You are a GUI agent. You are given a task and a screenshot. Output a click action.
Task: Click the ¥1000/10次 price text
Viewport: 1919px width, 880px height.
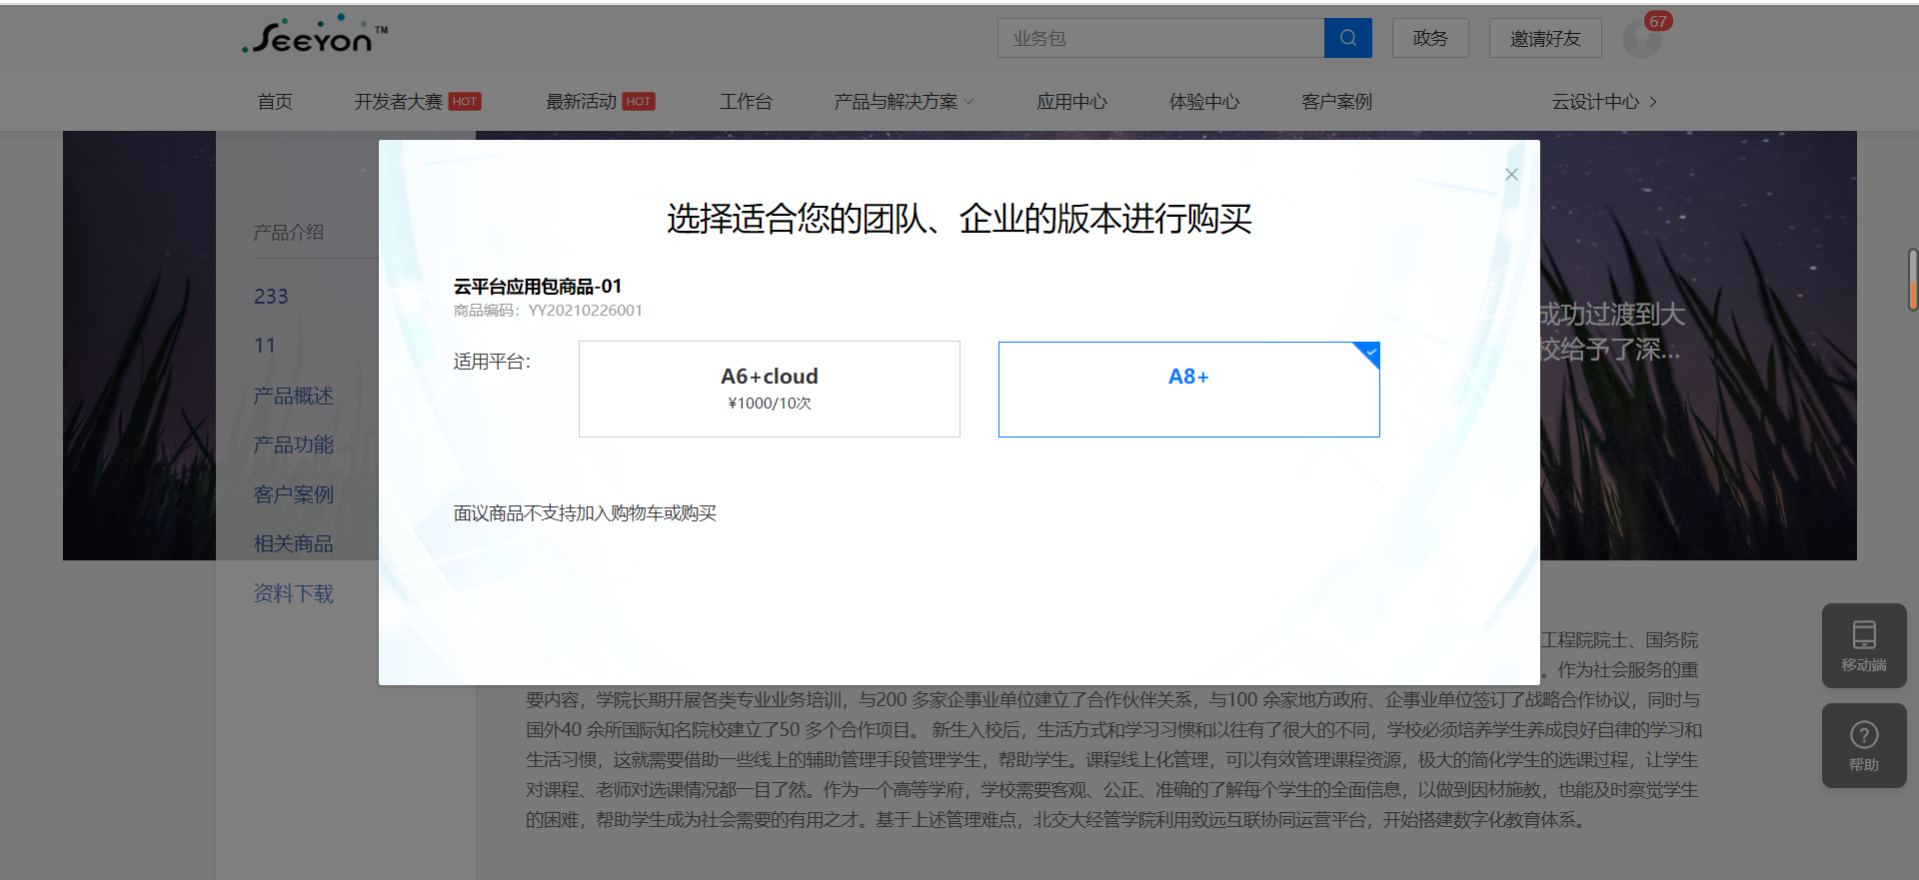[x=770, y=404]
